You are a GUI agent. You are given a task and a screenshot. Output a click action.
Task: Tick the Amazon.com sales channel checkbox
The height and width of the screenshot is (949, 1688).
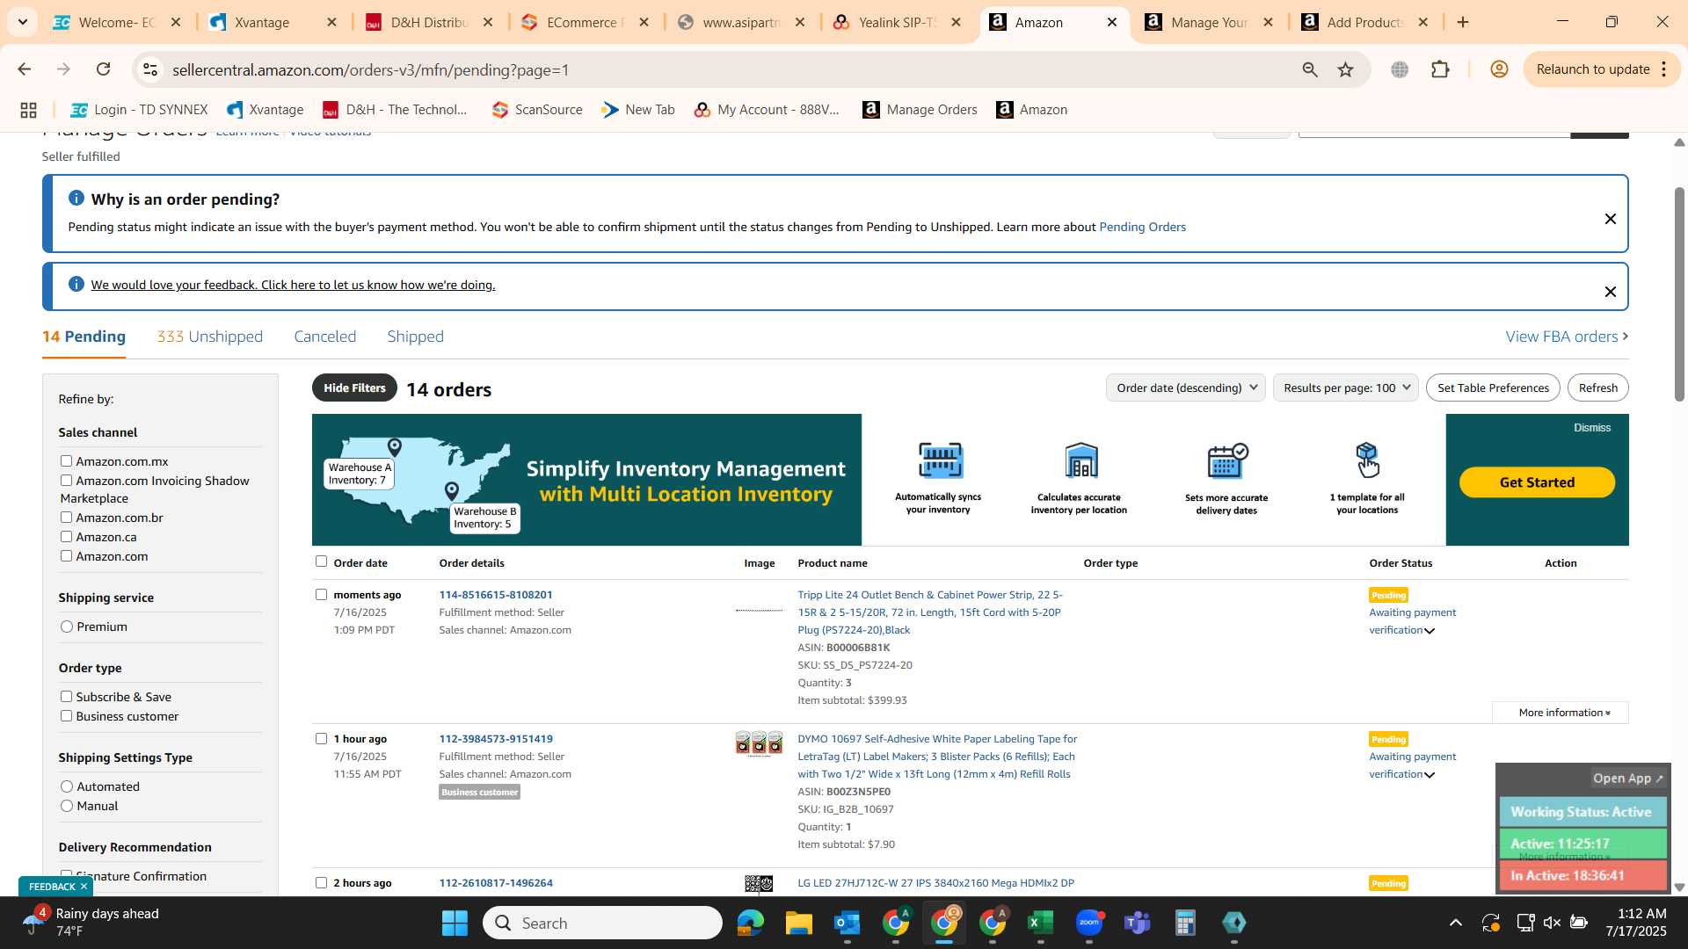pos(66,555)
